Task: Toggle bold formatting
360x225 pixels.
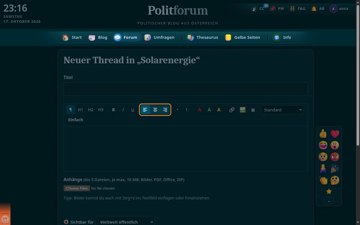Action: [113, 110]
